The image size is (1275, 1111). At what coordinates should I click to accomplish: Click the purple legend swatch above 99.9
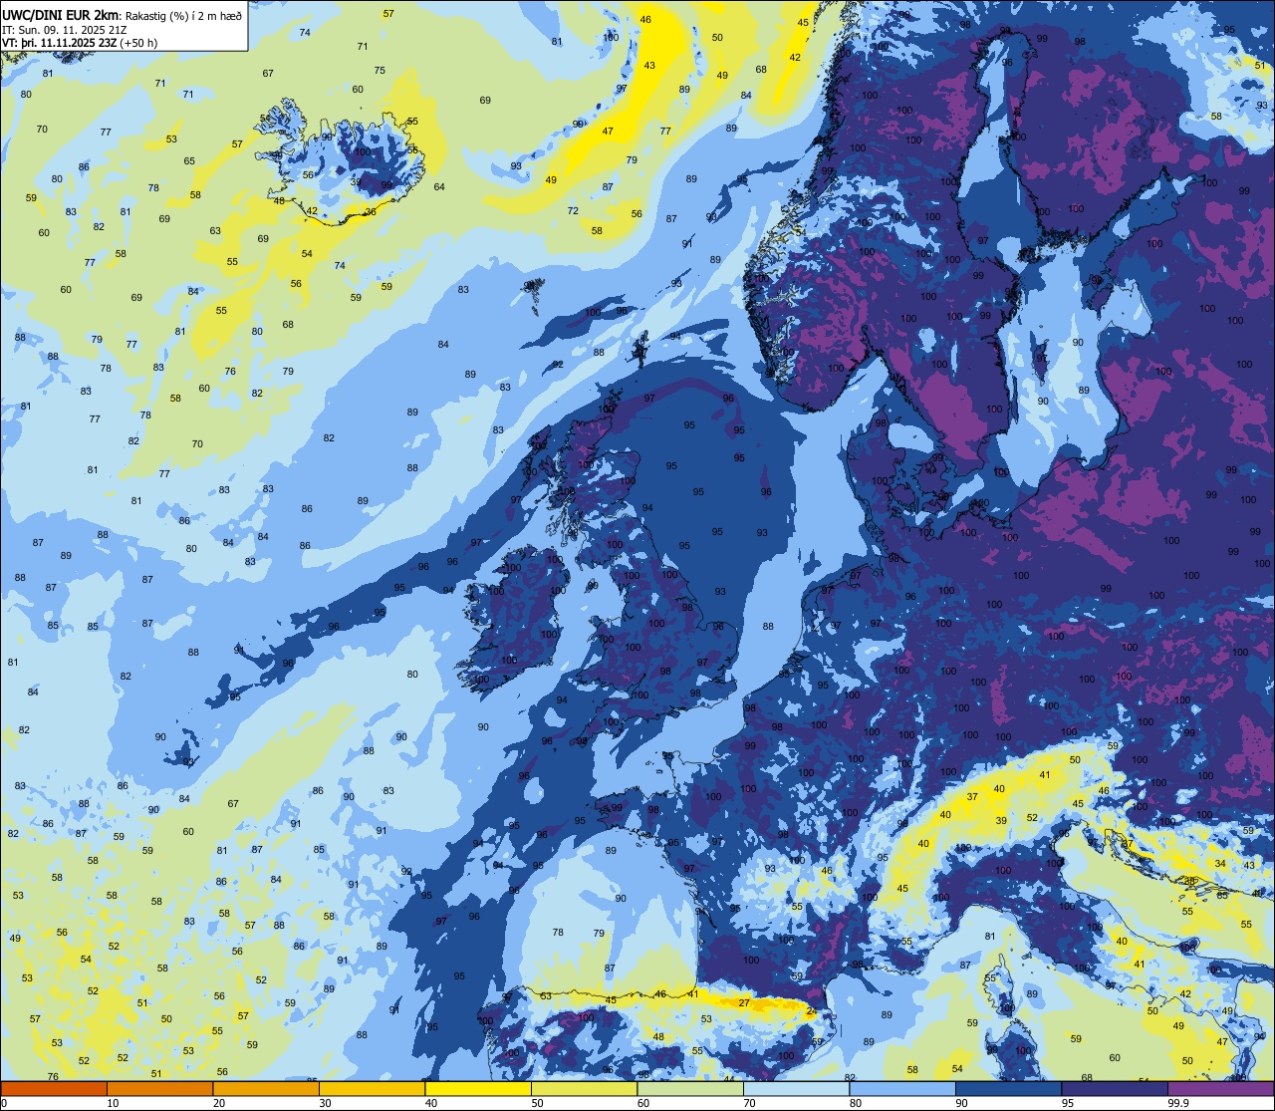[1220, 1089]
